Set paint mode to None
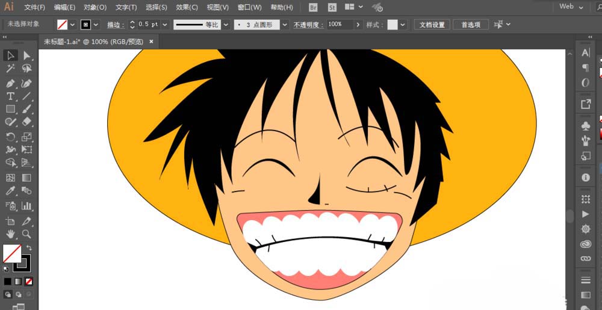 [x=29, y=282]
